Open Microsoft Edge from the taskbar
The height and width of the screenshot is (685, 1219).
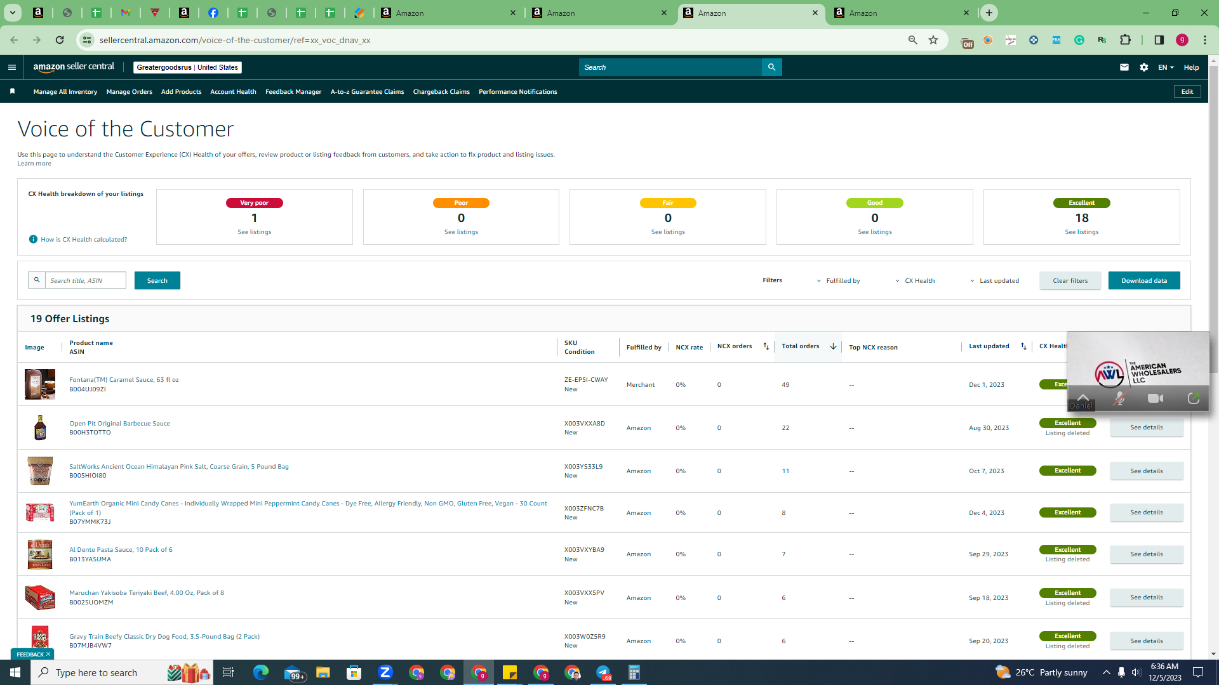(261, 672)
